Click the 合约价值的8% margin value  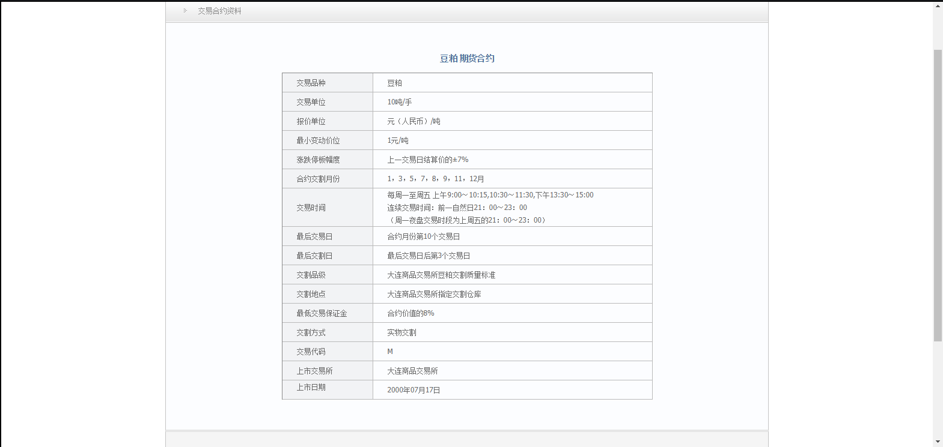(x=410, y=313)
